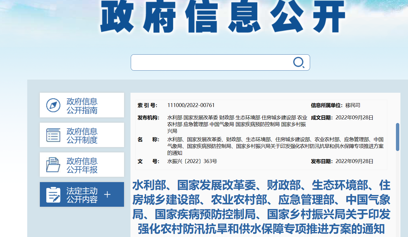Click the 发布机构 list of agencies text
The width and height of the screenshot is (408, 237).
tap(237, 124)
